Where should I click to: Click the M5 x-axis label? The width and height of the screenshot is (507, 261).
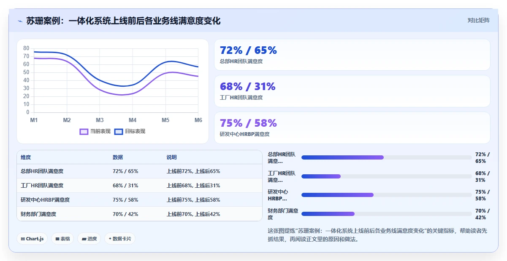tap(165, 120)
